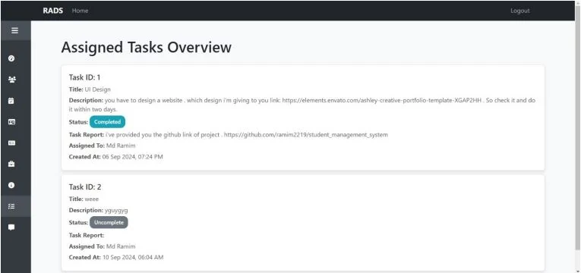Open the chat message icon in sidebar
The width and height of the screenshot is (581, 273).
(x=11, y=227)
